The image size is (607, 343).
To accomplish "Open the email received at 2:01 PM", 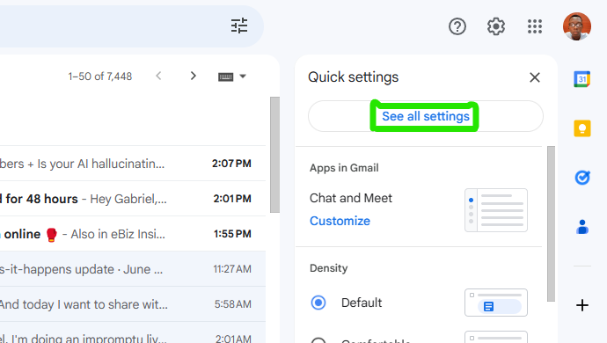I will tap(133, 199).
